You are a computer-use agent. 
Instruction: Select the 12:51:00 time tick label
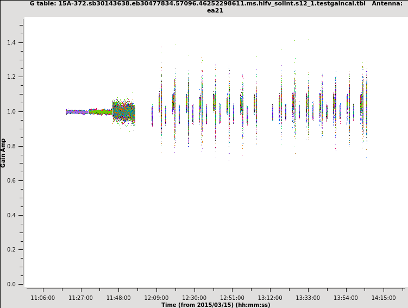click(x=232, y=298)
